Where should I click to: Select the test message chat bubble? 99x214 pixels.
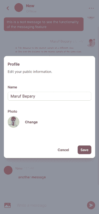pyautogui.click(x=44, y=24)
